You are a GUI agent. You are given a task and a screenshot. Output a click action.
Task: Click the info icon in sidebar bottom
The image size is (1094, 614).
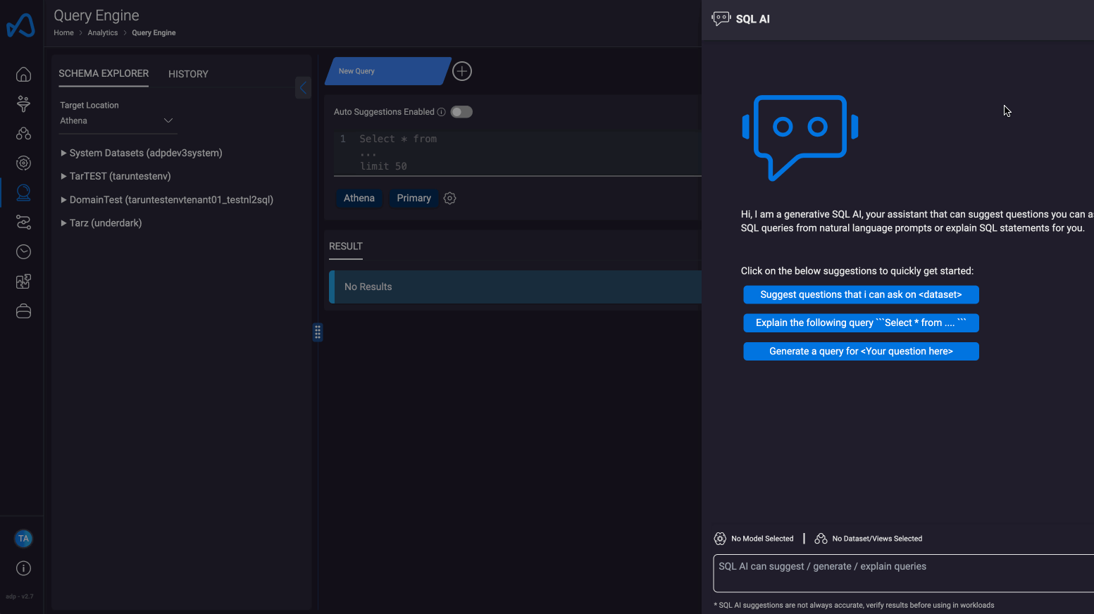pos(23,568)
